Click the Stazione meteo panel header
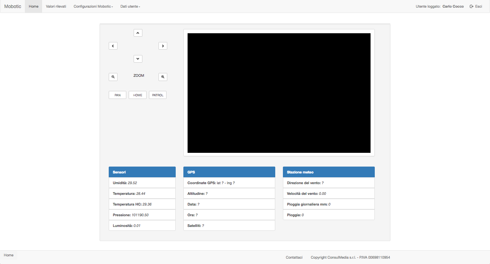The height and width of the screenshot is (264, 490). tap(329, 172)
